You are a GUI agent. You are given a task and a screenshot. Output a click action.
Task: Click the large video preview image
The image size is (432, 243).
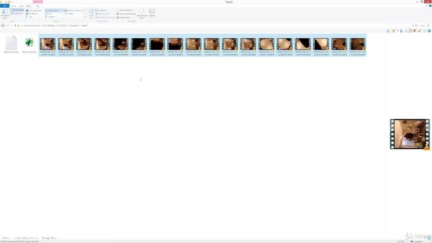(x=410, y=134)
